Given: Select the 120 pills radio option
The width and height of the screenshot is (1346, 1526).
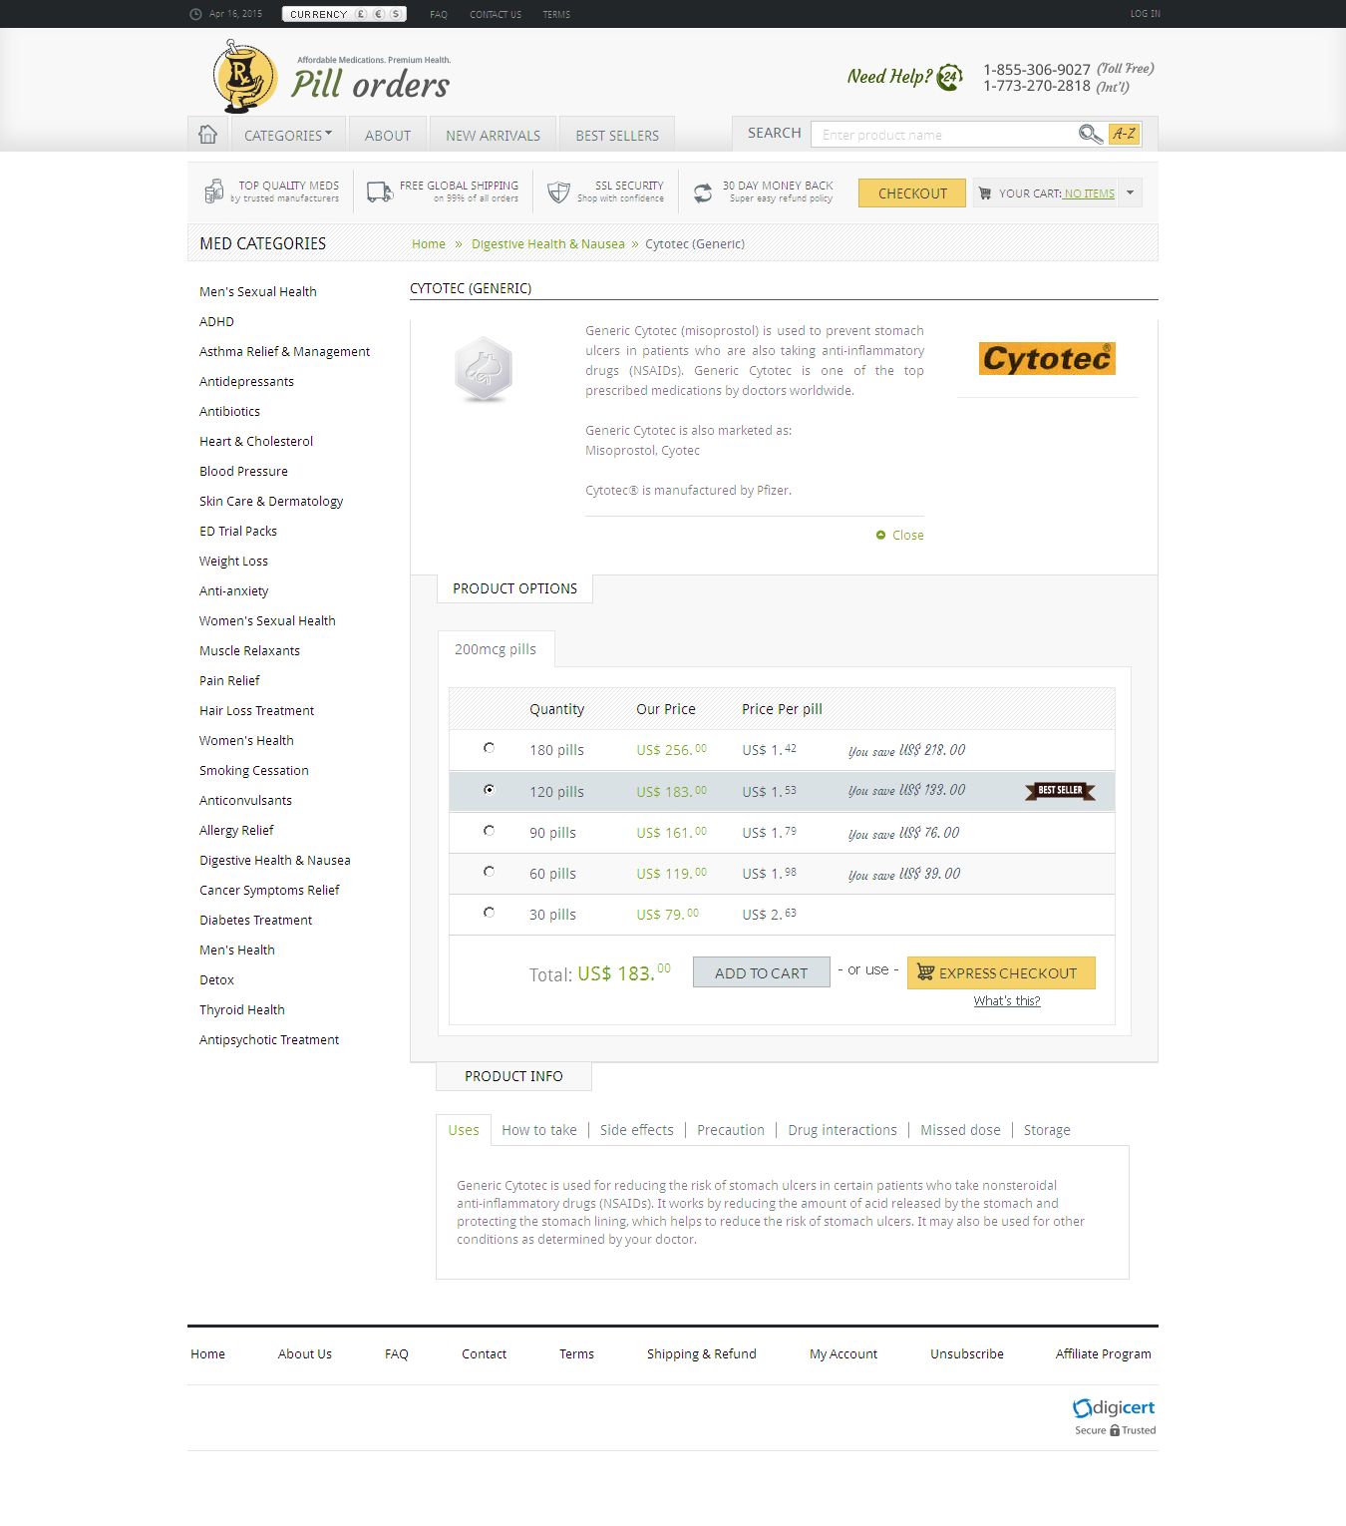Looking at the screenshot, I should pos(489,789).
